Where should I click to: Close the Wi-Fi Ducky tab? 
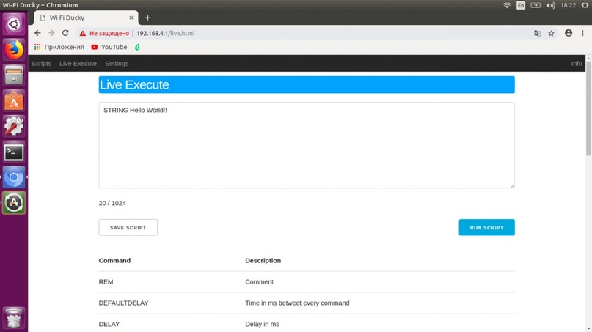point(133,18)
